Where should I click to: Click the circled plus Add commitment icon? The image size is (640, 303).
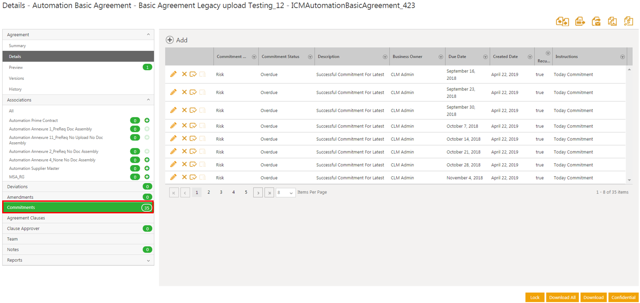point(170,40)
